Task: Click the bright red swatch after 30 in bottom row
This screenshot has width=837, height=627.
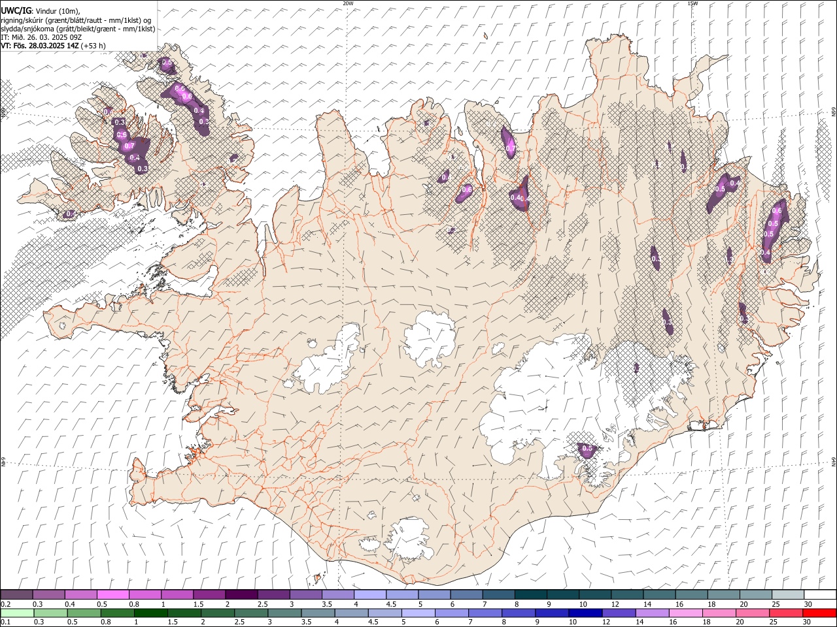Action: (x=819, y=613)
